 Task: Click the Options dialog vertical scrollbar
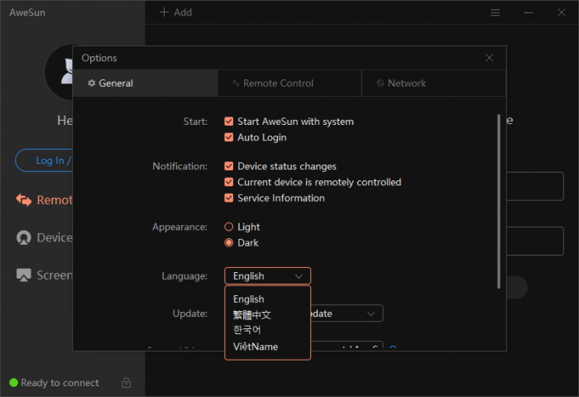pos(498,198)
